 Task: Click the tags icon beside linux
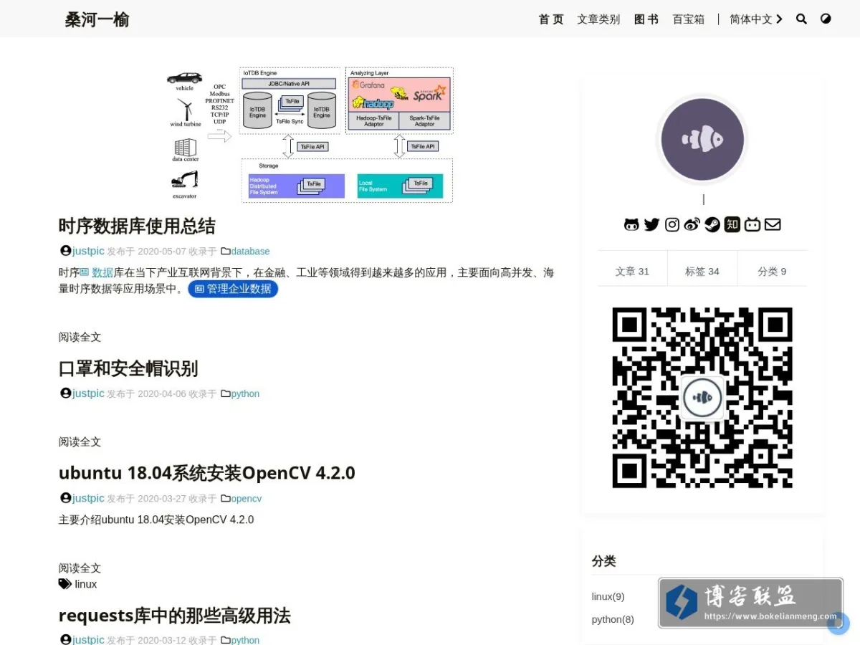coord(65,584)
